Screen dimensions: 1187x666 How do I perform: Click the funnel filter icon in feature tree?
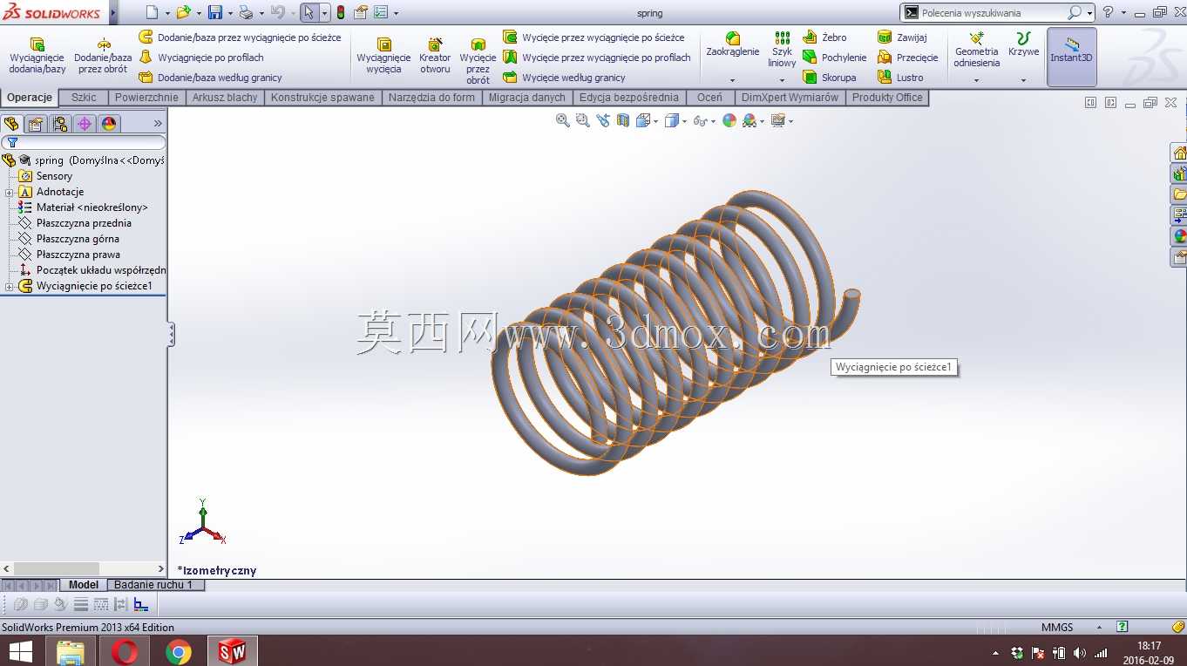tap(12, 143)
